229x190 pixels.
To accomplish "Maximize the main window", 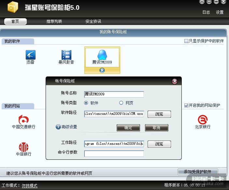I will point(216,2).
